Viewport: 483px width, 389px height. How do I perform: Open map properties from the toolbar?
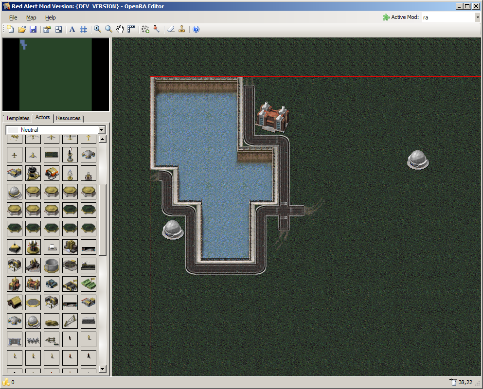coord(47,29)
